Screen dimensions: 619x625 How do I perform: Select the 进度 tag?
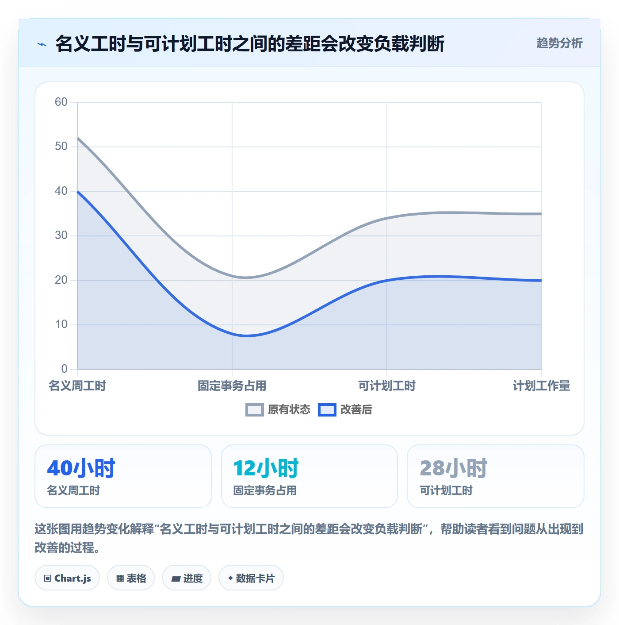click(187, 578)
